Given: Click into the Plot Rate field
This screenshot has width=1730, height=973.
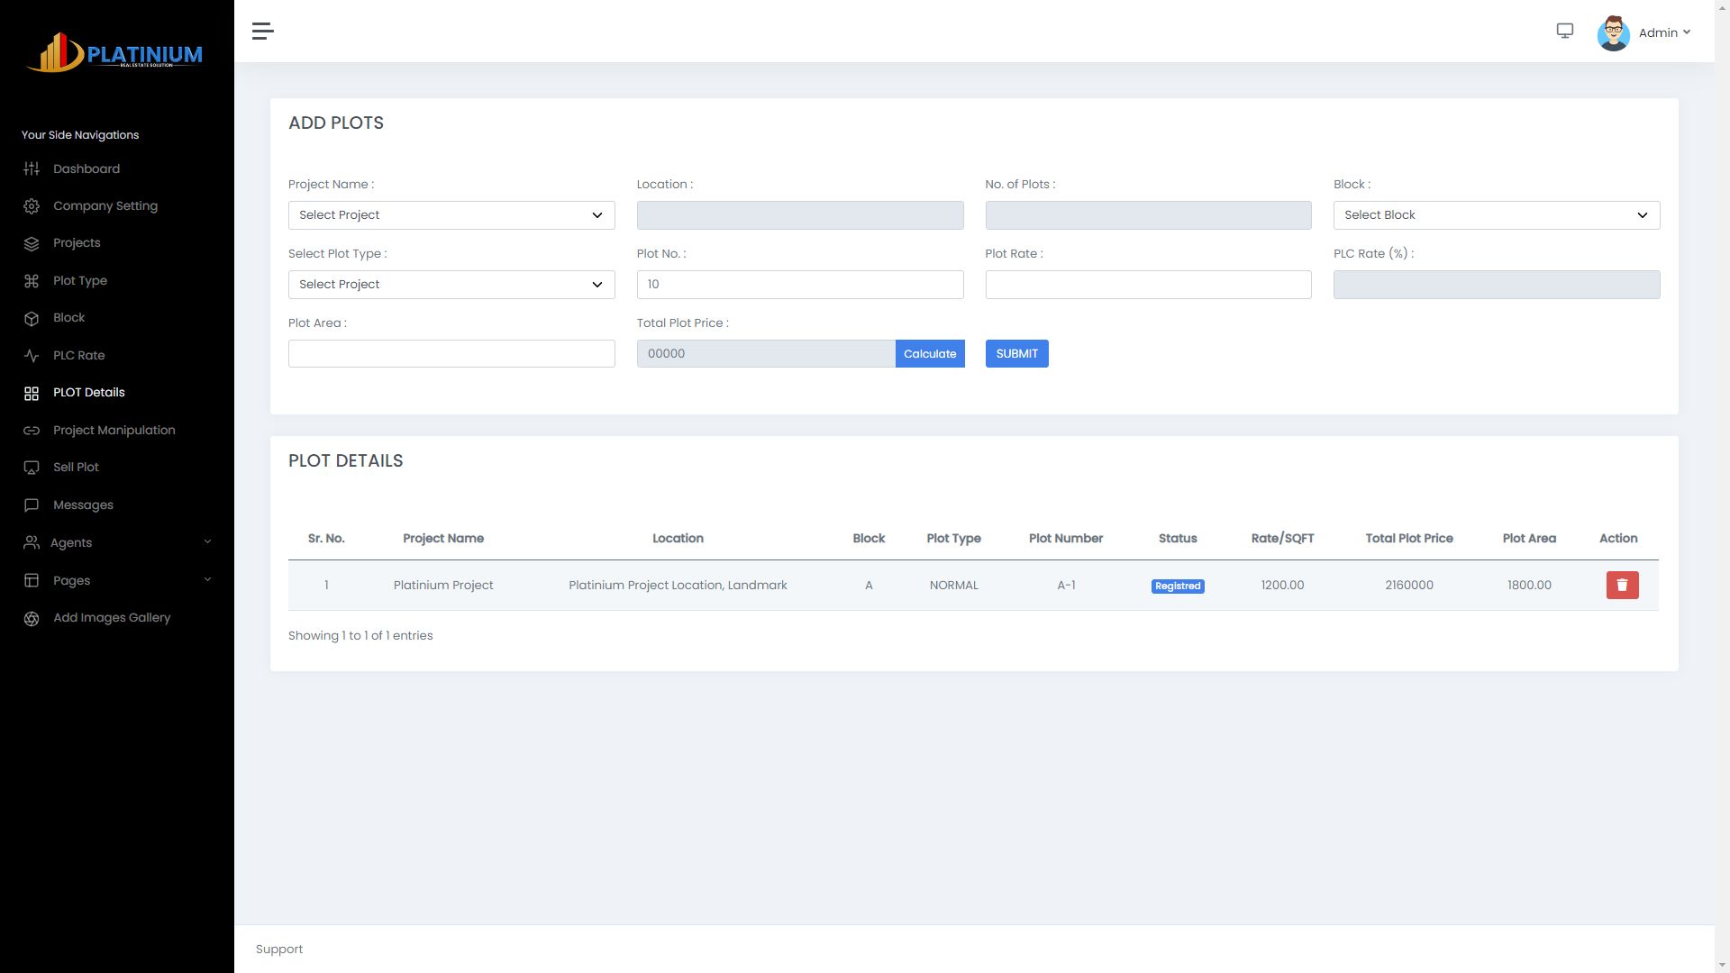Looking at the screenshot, I should tap(1148, 285).
